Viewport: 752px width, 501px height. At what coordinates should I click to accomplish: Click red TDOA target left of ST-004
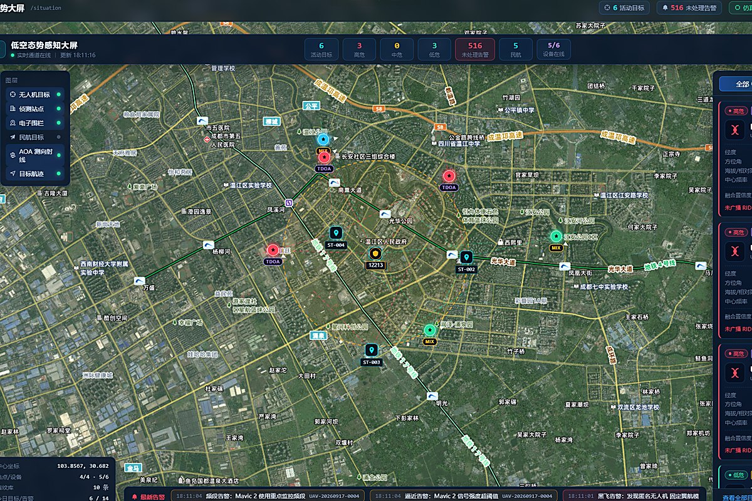(x=273, y=250)
